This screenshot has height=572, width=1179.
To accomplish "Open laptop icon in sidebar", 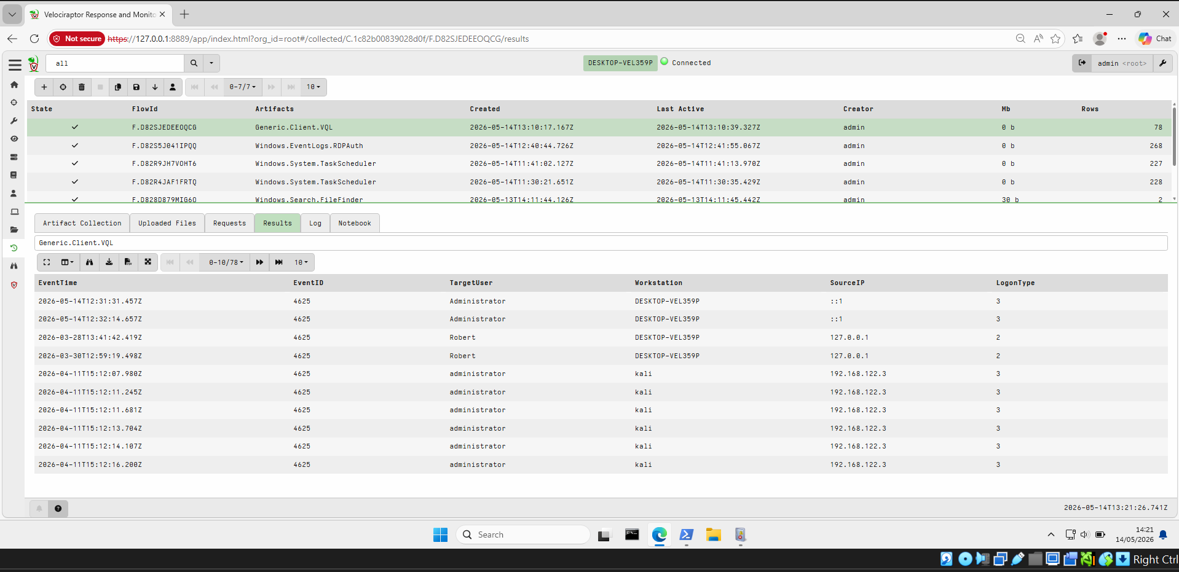I will coord(14,212).
